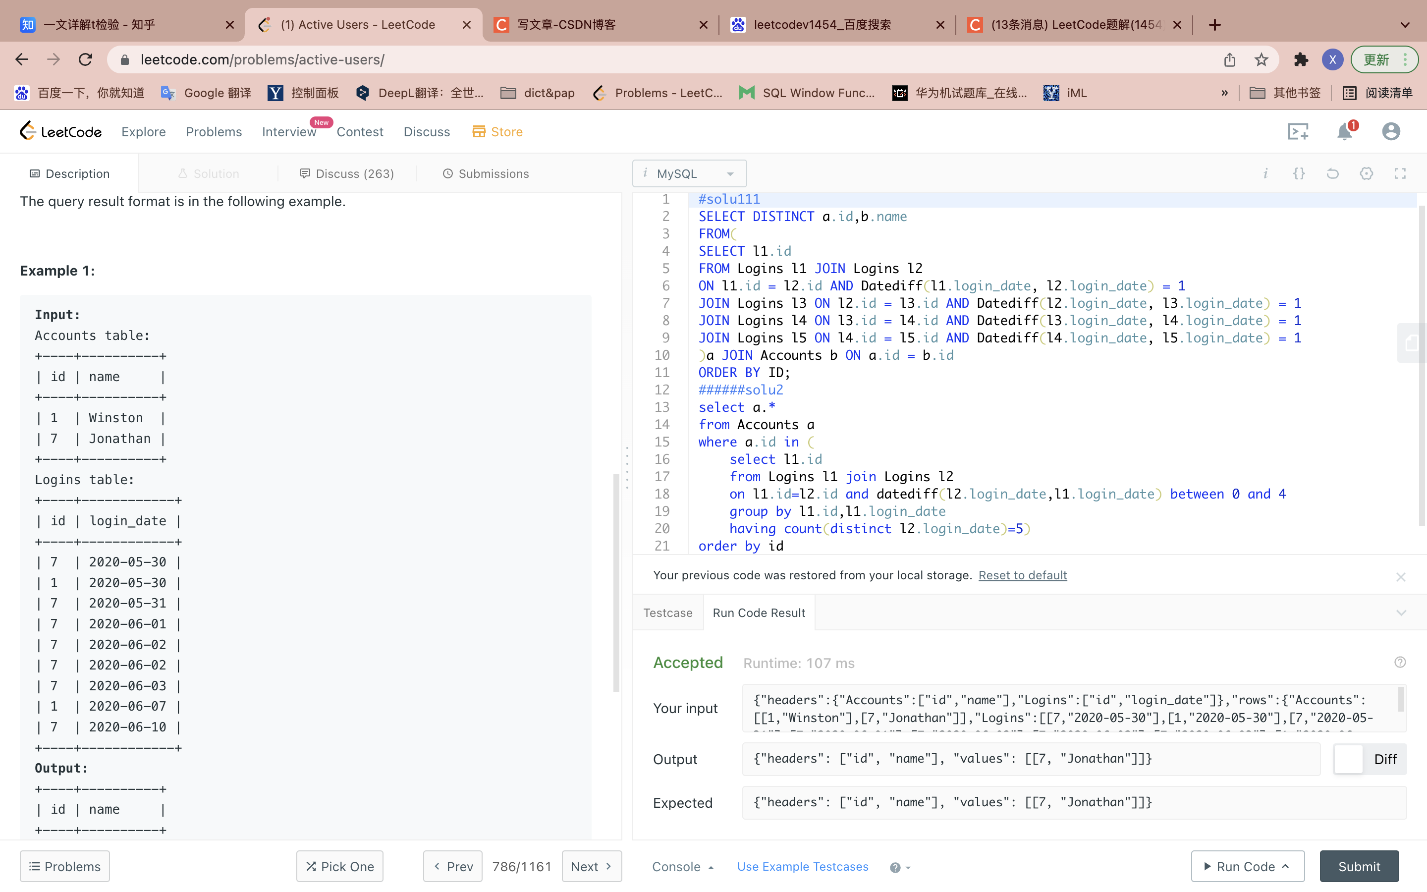Collapse the result panel chevron
1427x892 pixels.
coord(1401,613)
